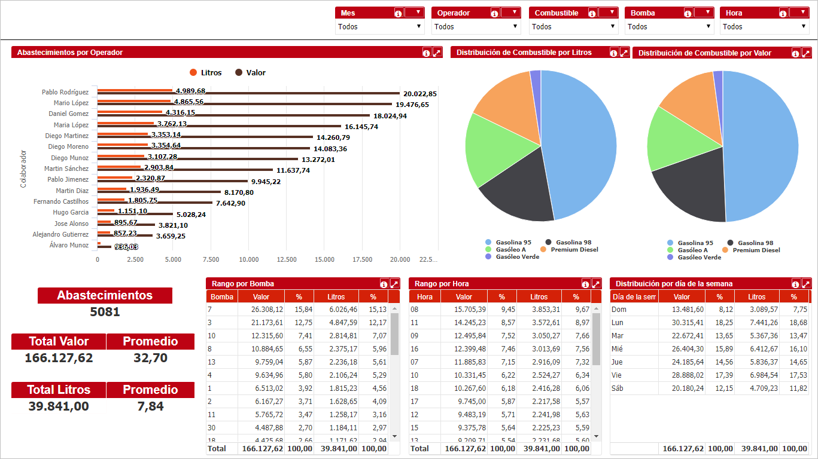Screen dimensions: 818x459
Task: Sort Rango por Hora by Litros header
Action: click(x=539, y=297)
